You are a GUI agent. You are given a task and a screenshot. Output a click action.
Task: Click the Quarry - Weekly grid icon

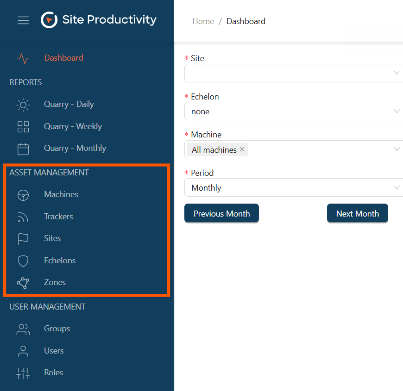coord(23,127)
